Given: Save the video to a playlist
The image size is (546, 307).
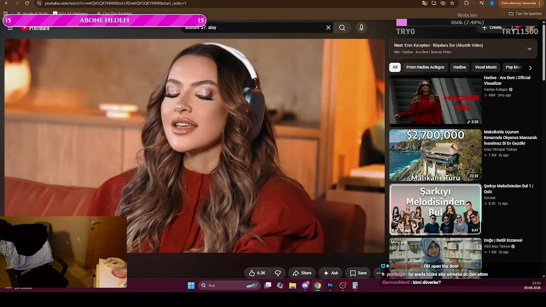Looking at the screenshot, I should (x=358, y=273).
